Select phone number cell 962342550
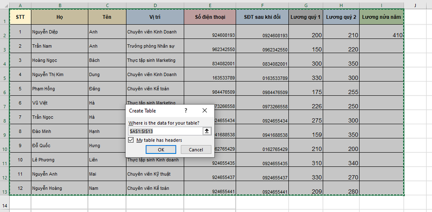The image size is (432, 212). pos(210,46)
